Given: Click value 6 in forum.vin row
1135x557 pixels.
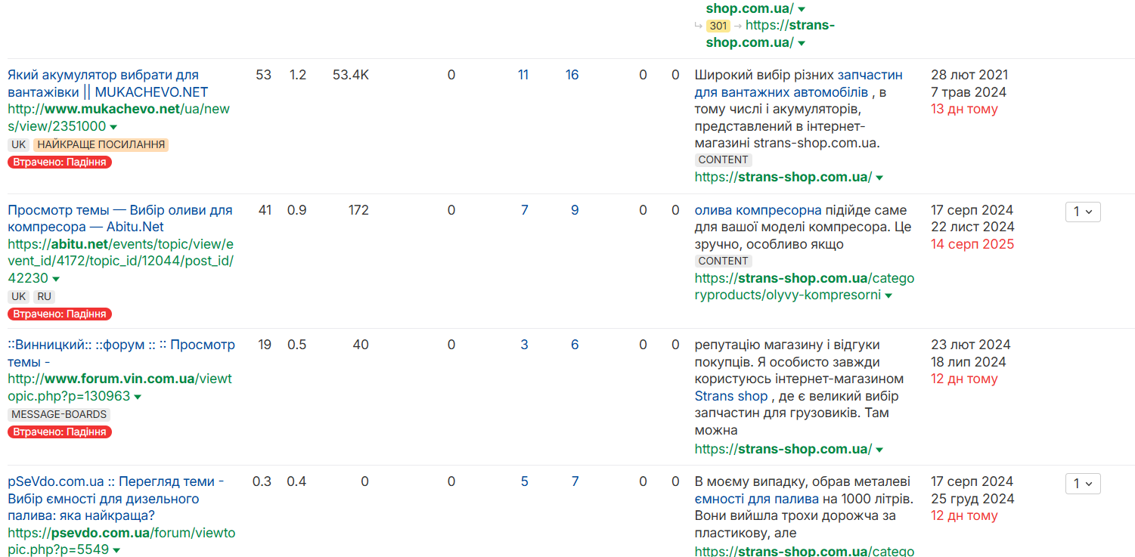Looking at the screenshot, I should (x=575, y=345).
